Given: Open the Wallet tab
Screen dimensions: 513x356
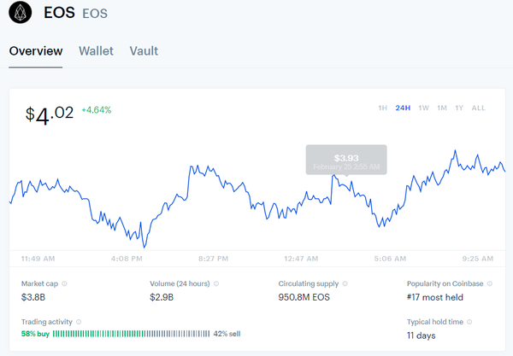Looking at the screenshot, I should 97,51.
